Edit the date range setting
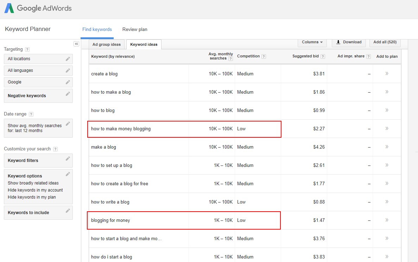Image resolution: width=418 pixels, height=262 pixels. (68, 124)
